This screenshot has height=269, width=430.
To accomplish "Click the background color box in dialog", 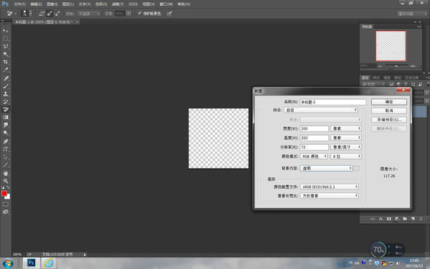I will (356, 169).
